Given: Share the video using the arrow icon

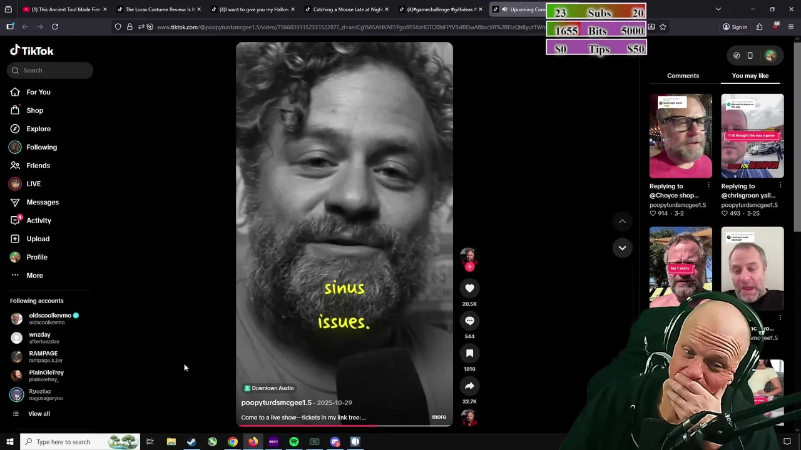Looking at the screenshot, I should point(469,386).
